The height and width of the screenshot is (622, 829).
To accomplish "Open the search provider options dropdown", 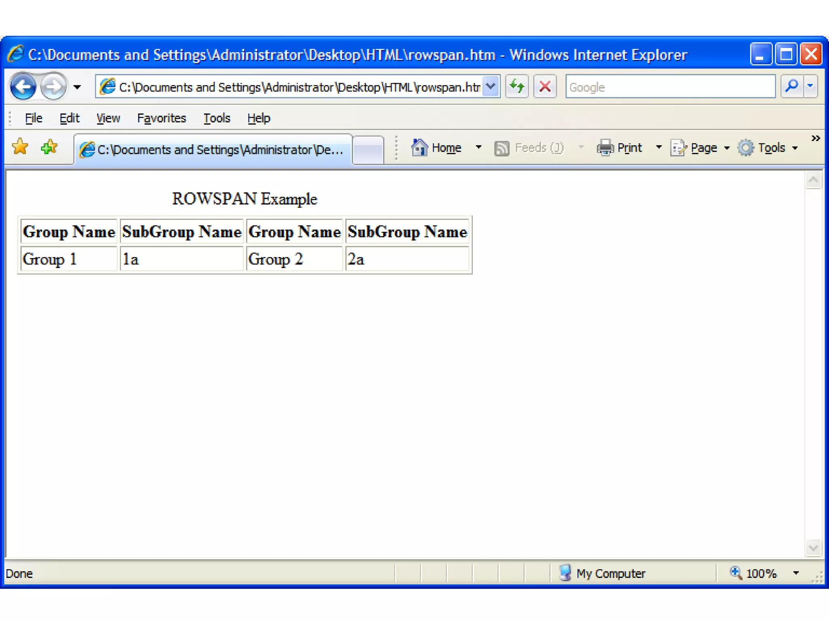I will click(x=810, y=86).
